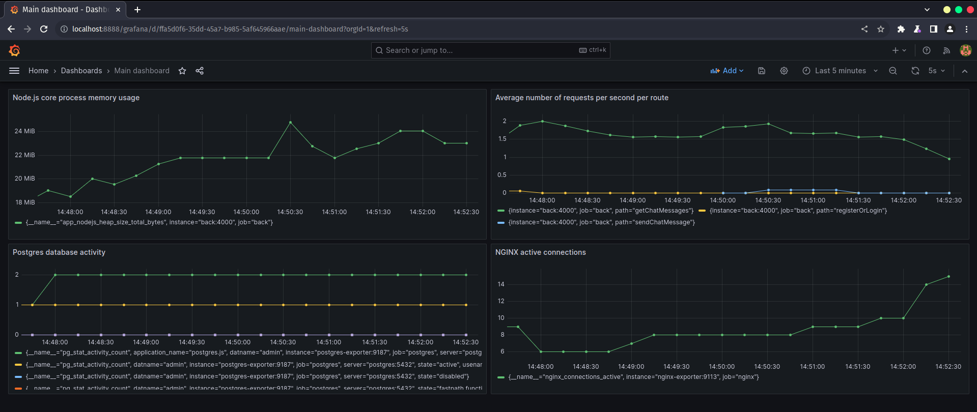This screenshot has height=412, width=977.
Task: Open browser three-dot menu
Action: (x=966, y=29)
